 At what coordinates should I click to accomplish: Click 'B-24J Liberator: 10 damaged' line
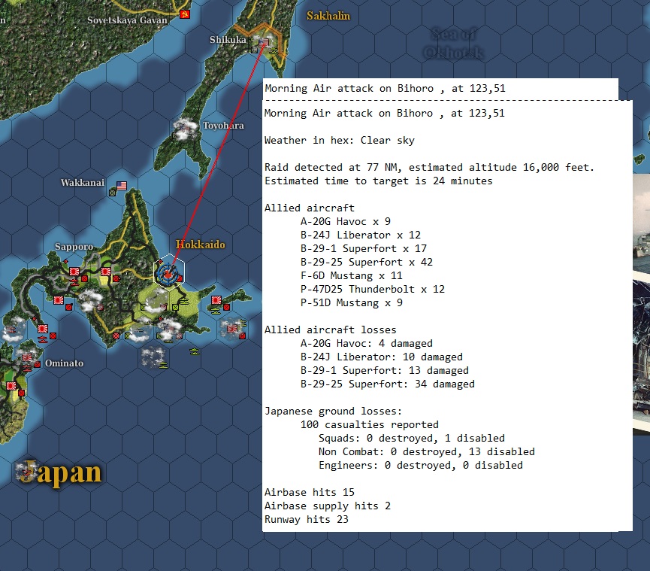click(382, 357)
